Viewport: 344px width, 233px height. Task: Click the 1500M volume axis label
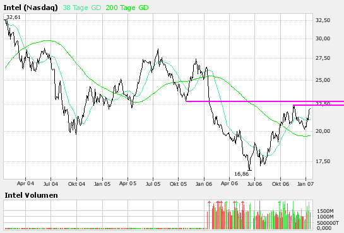coord(325,211)
